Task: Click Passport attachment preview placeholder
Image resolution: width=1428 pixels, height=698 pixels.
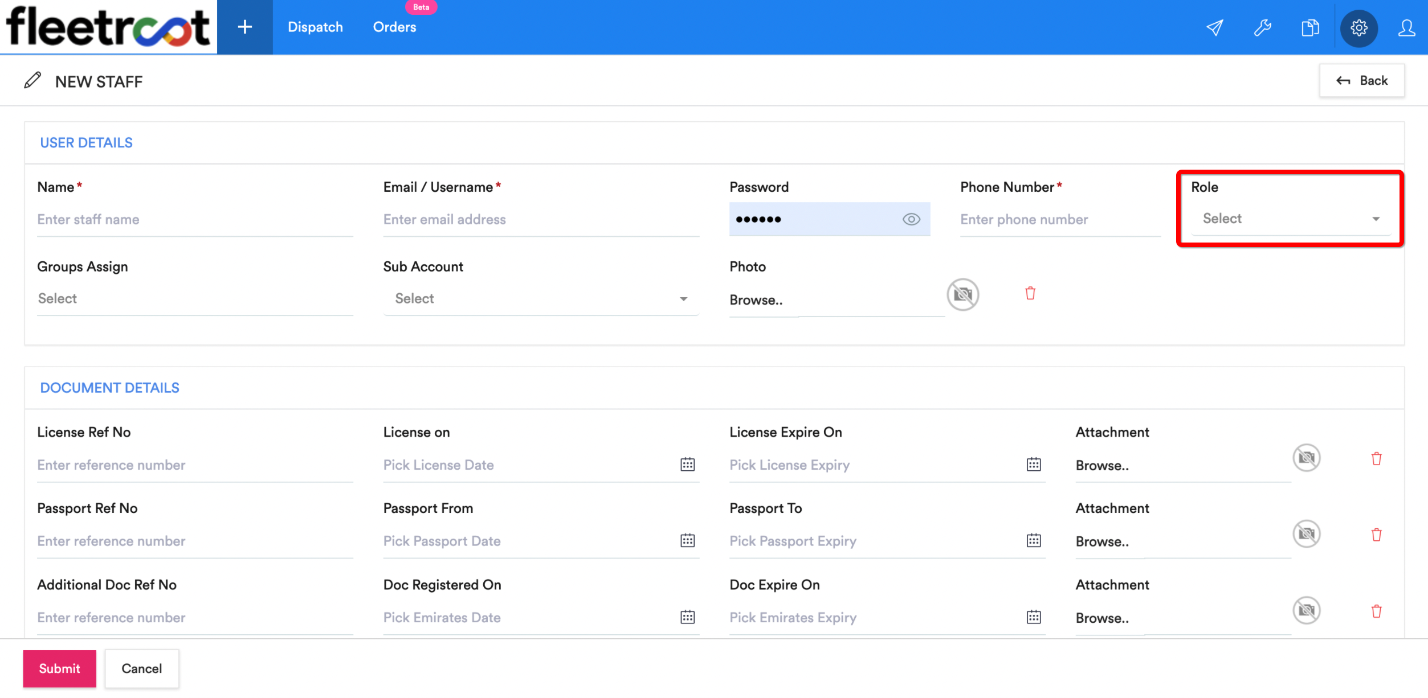Action: coord(1306,534)
